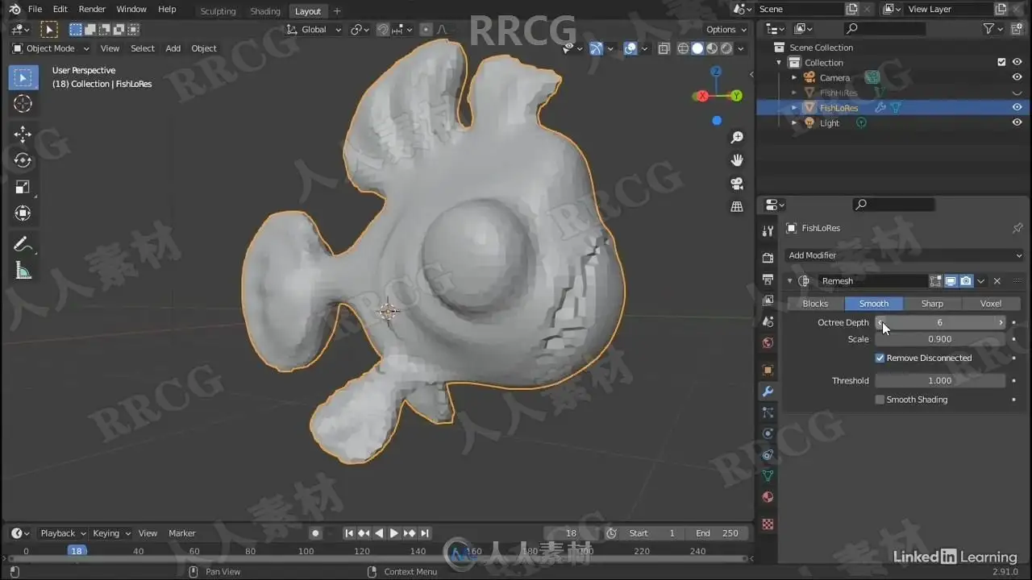The height and width of the screenshot is (580, 1032).
Task: Hide the FishLoRes object in the outliner
Action: click(1017, 108)
